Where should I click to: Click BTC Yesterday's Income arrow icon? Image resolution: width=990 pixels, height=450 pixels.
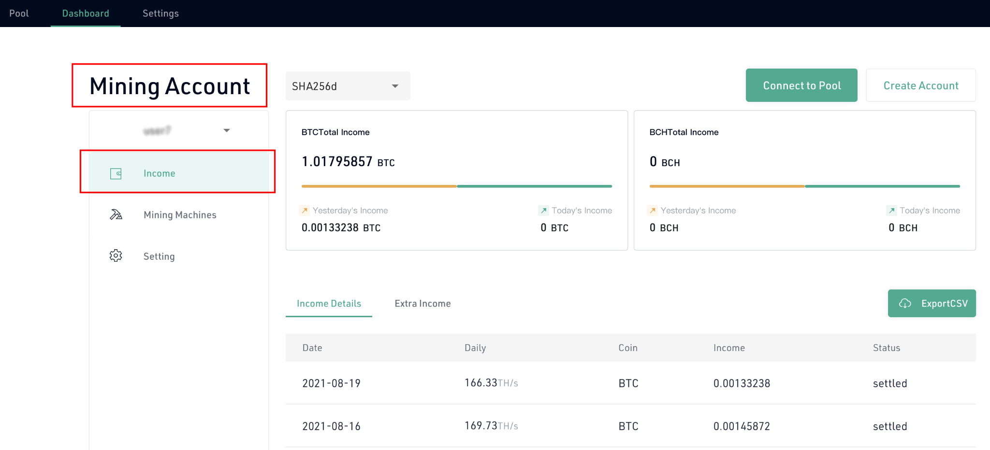[305, 211]
